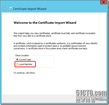Click Next to continue the wizard
The image size is (109, 105).
tap(83, 99)
